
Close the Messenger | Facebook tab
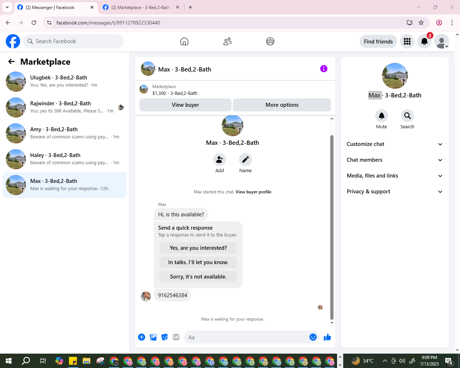tap(92, 7)
